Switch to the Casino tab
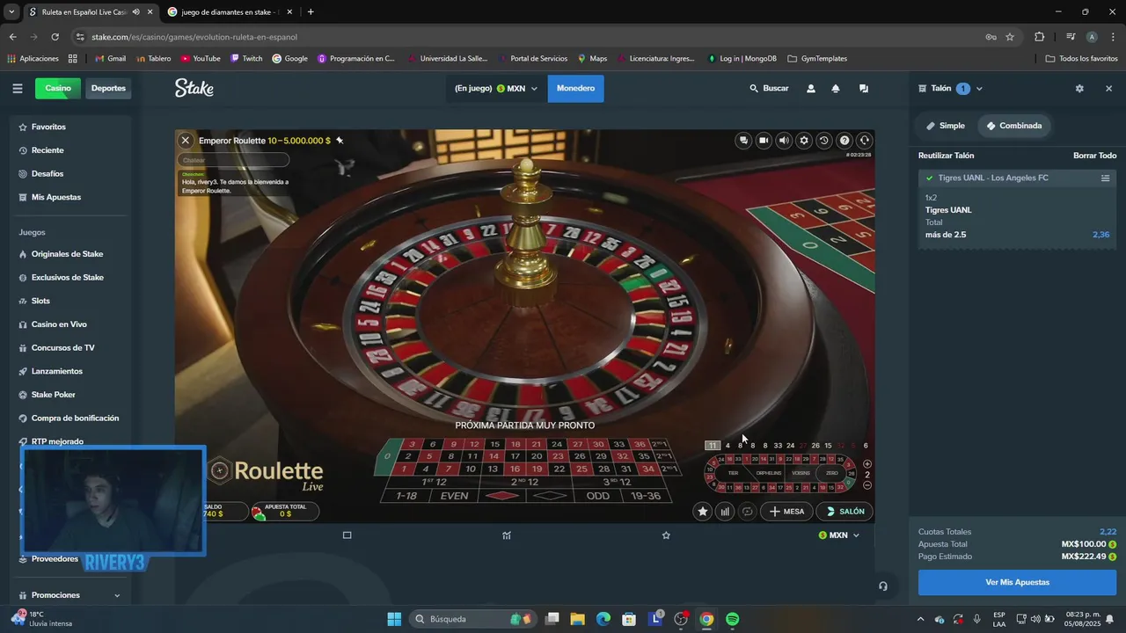Image resolution: width=1126 pixels, height=633 pixels. [58, 88]
